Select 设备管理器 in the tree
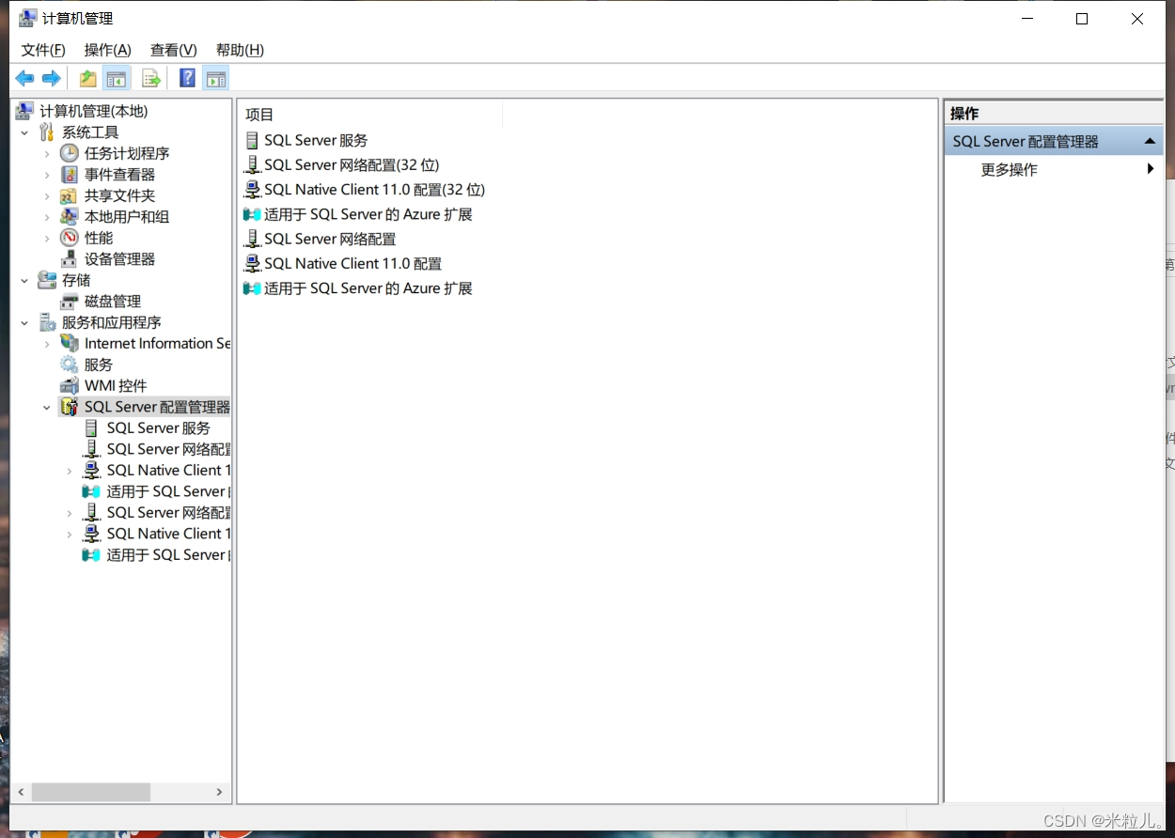The image size is (1175, 838). point(119,259)
